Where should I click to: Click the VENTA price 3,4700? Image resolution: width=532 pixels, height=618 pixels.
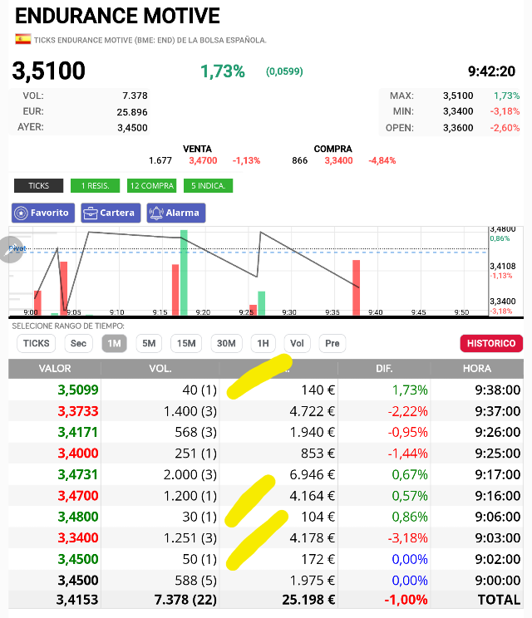203,160
